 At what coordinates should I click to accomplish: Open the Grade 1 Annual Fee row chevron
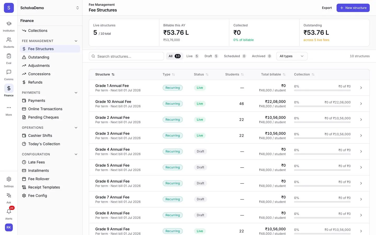[361, 88]
